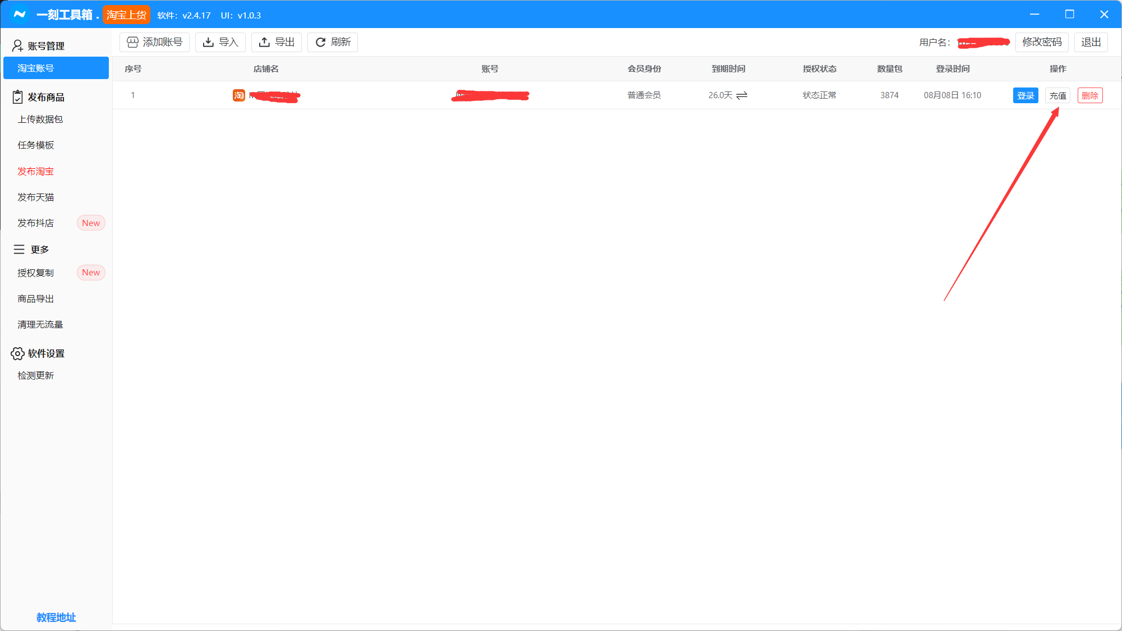Click the software settings gear icon

point(17,353)
